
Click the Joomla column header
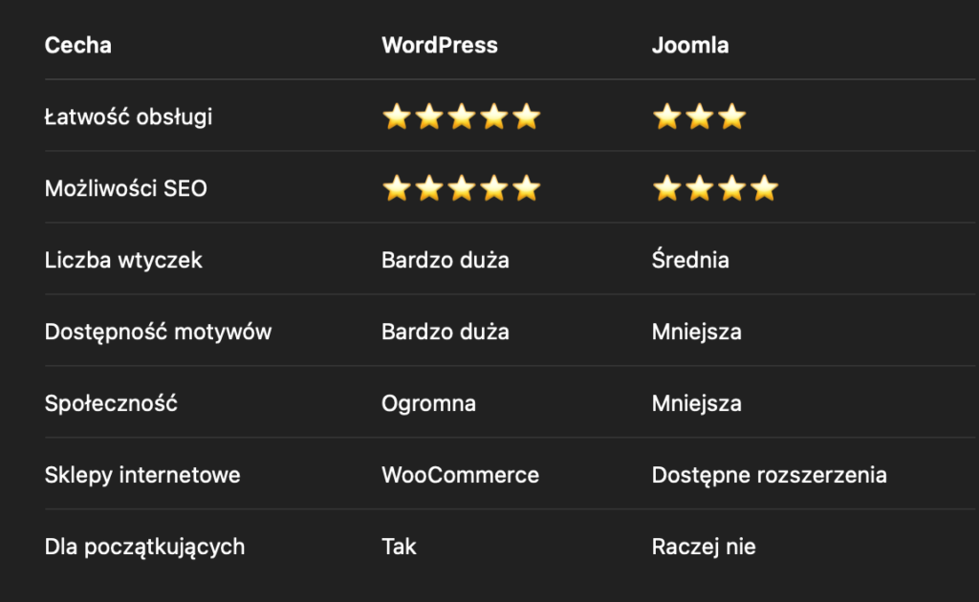(x=690, y=46)
